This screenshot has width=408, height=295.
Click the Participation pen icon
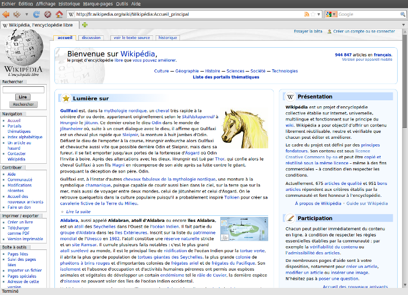290,218
